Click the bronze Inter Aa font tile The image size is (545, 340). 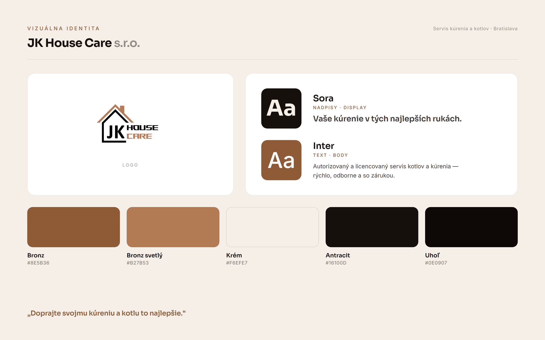(281, 160)
